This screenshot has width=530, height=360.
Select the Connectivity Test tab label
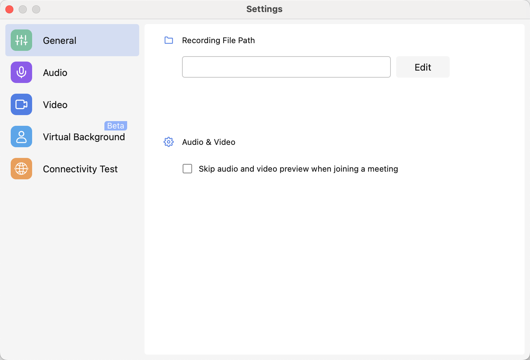tap(80, 169)
